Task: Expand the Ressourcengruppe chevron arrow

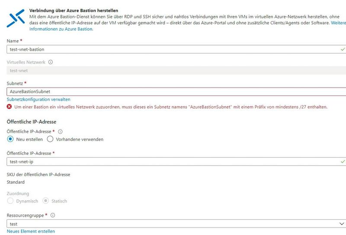Action: click(x=342, y=224)
